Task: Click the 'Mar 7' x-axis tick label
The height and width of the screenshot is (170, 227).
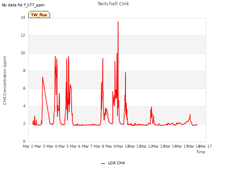Action: (x=87, y=146)
